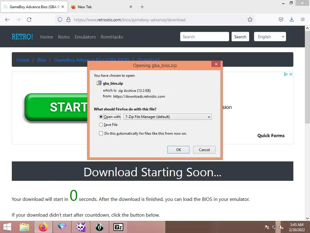Open the purple spiky creature taskbar app
The width and height of the screenshot is (310, 233).
[81, 227]
